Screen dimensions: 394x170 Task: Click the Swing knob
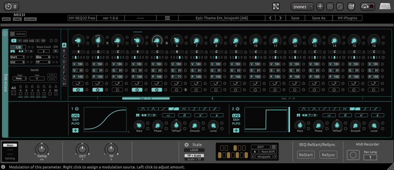point(41,149)
